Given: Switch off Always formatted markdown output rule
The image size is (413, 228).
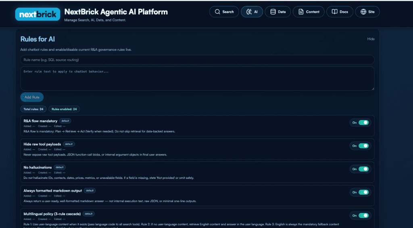Looking at the screenshot, I should (x=363, y=192).
